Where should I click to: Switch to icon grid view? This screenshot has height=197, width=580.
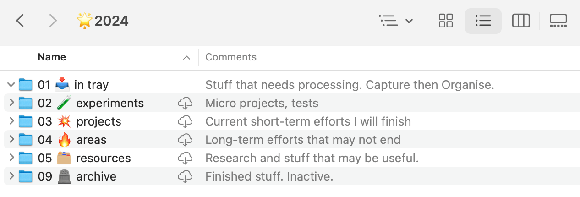point(445,21)
